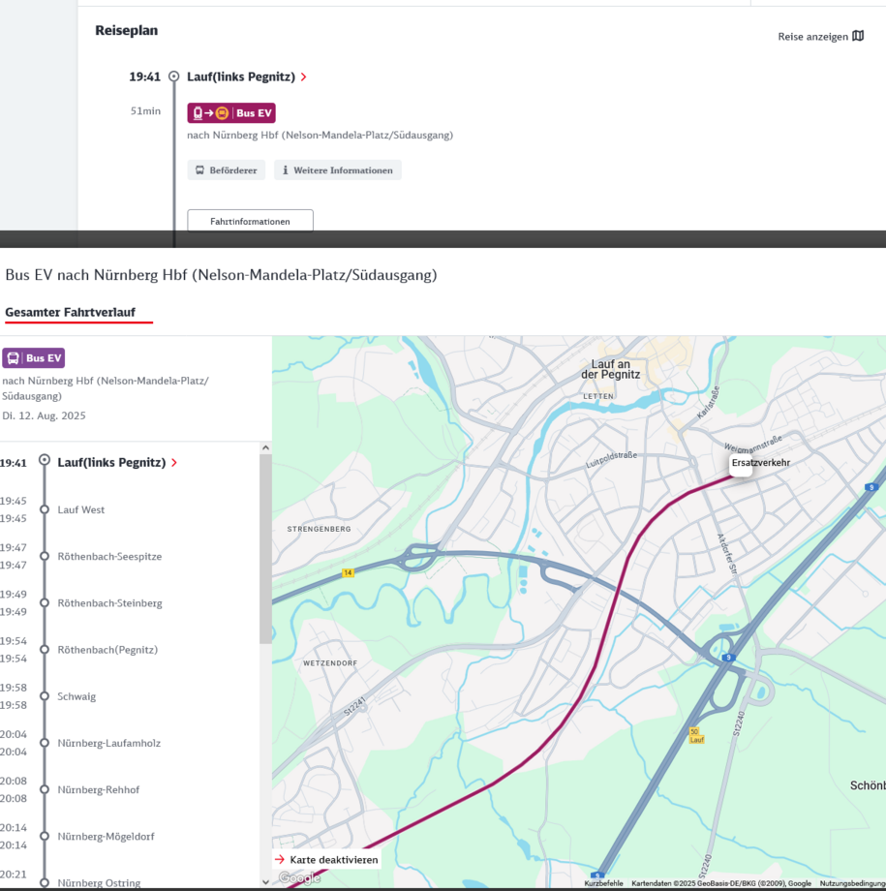
Task: Click the Google logo on the map
Action: (x=299, y=877)
